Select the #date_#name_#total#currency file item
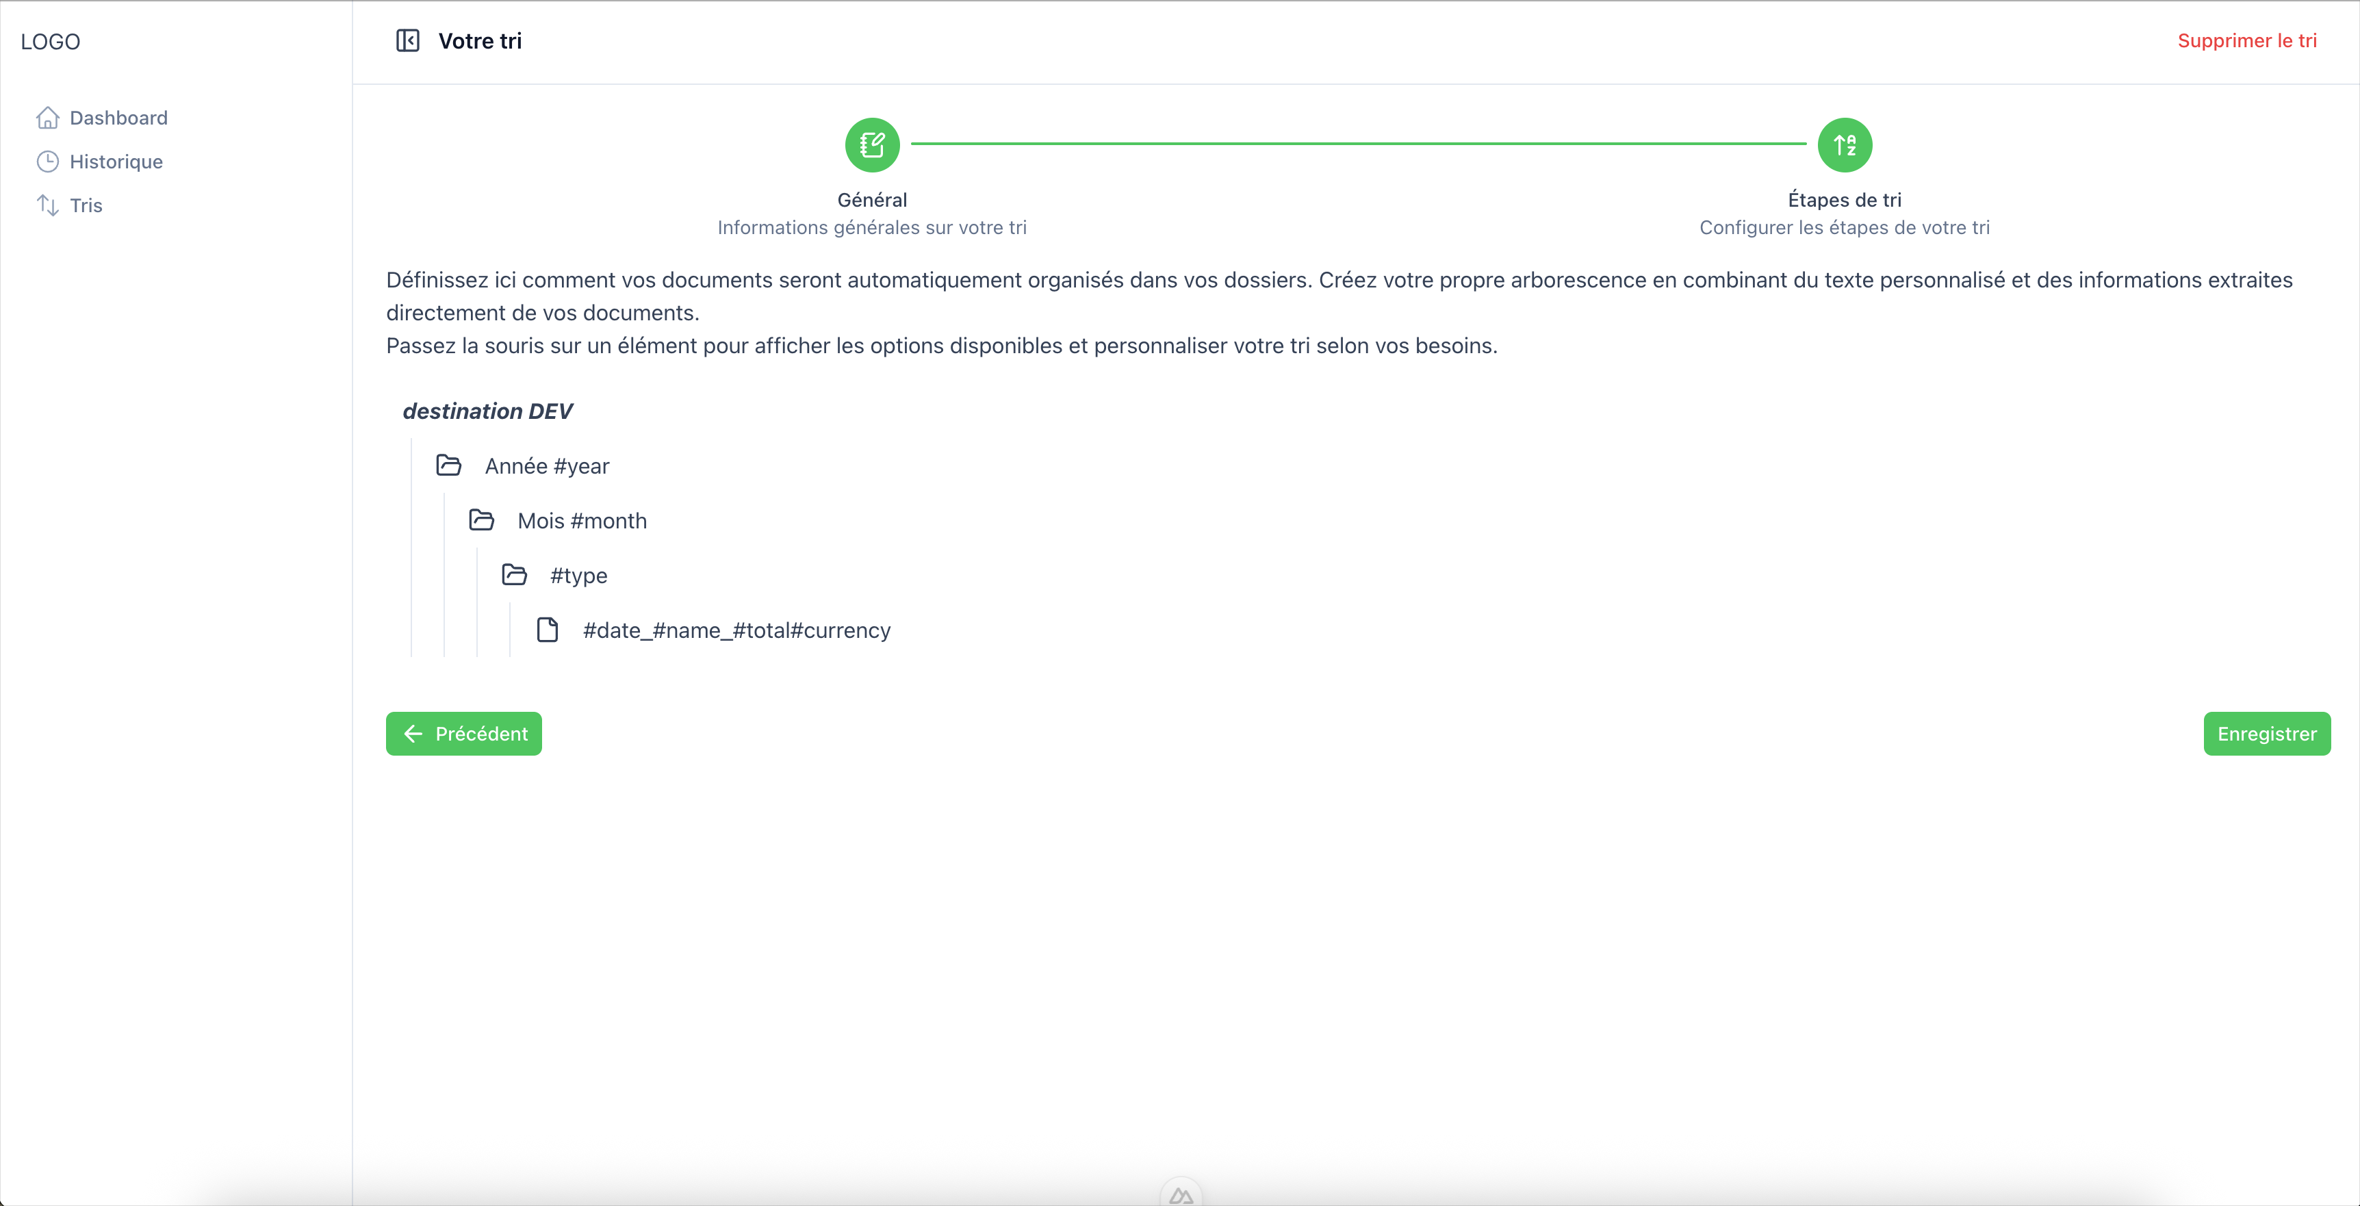 click(736, 630)
